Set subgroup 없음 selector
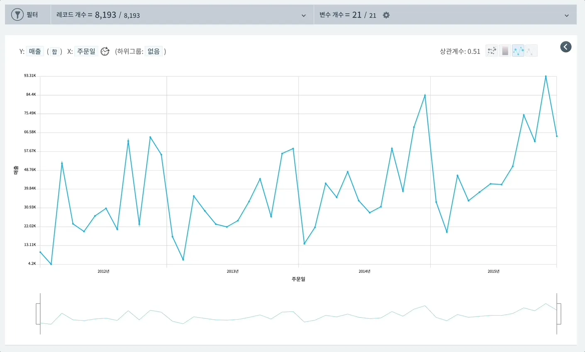Image resolution: width=585 pixels, height=352 pixels. coord(154,51)
